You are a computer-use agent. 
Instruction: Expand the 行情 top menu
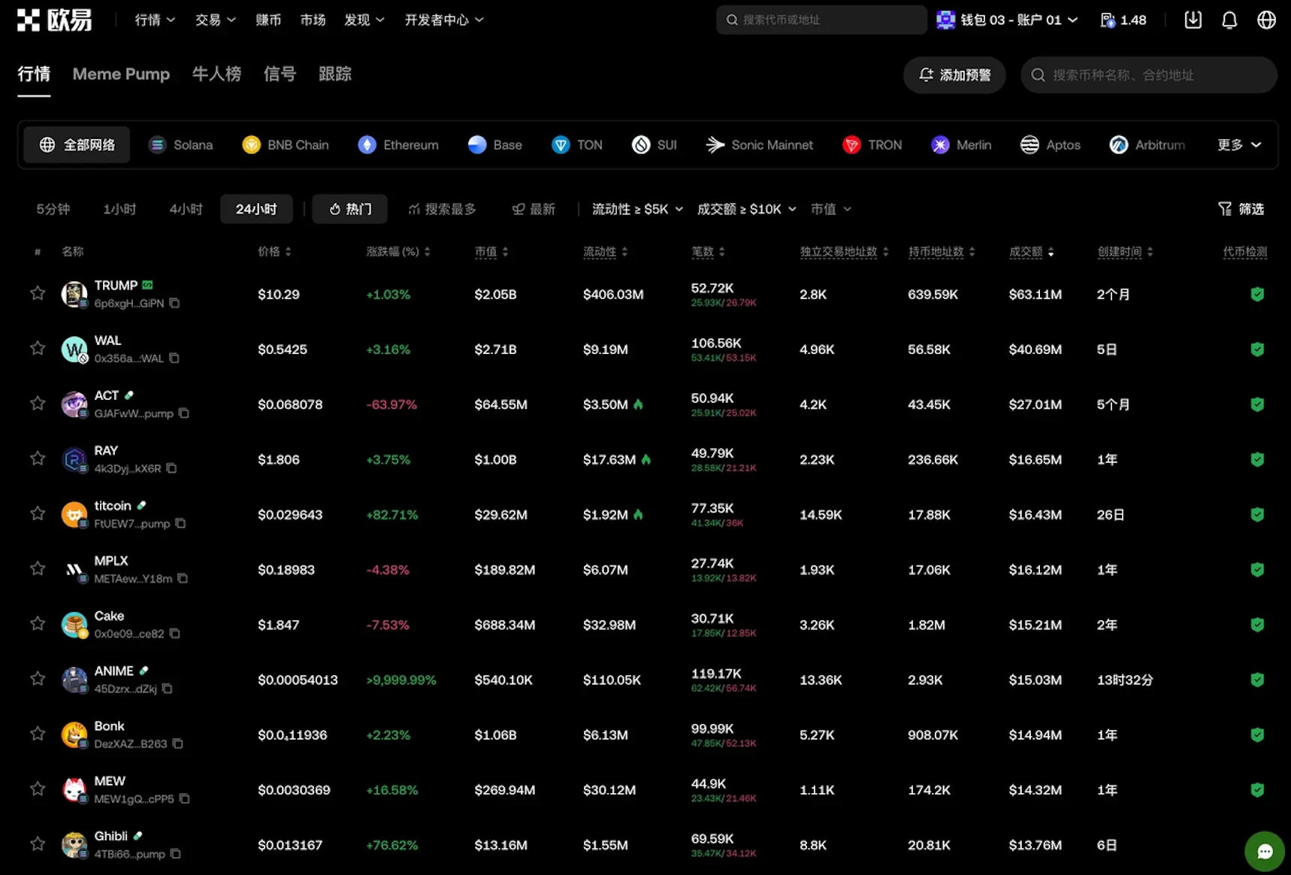click(x=155, y=20)
